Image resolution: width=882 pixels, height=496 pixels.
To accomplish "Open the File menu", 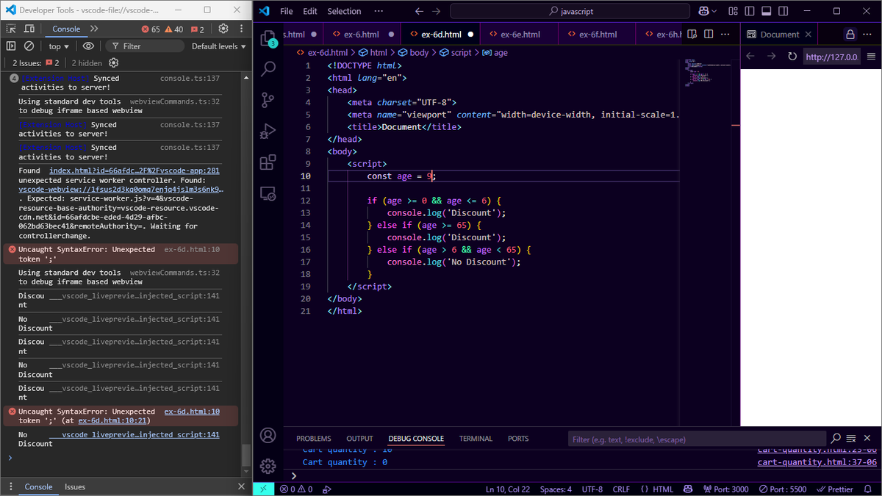I will [x=287, y=11].
